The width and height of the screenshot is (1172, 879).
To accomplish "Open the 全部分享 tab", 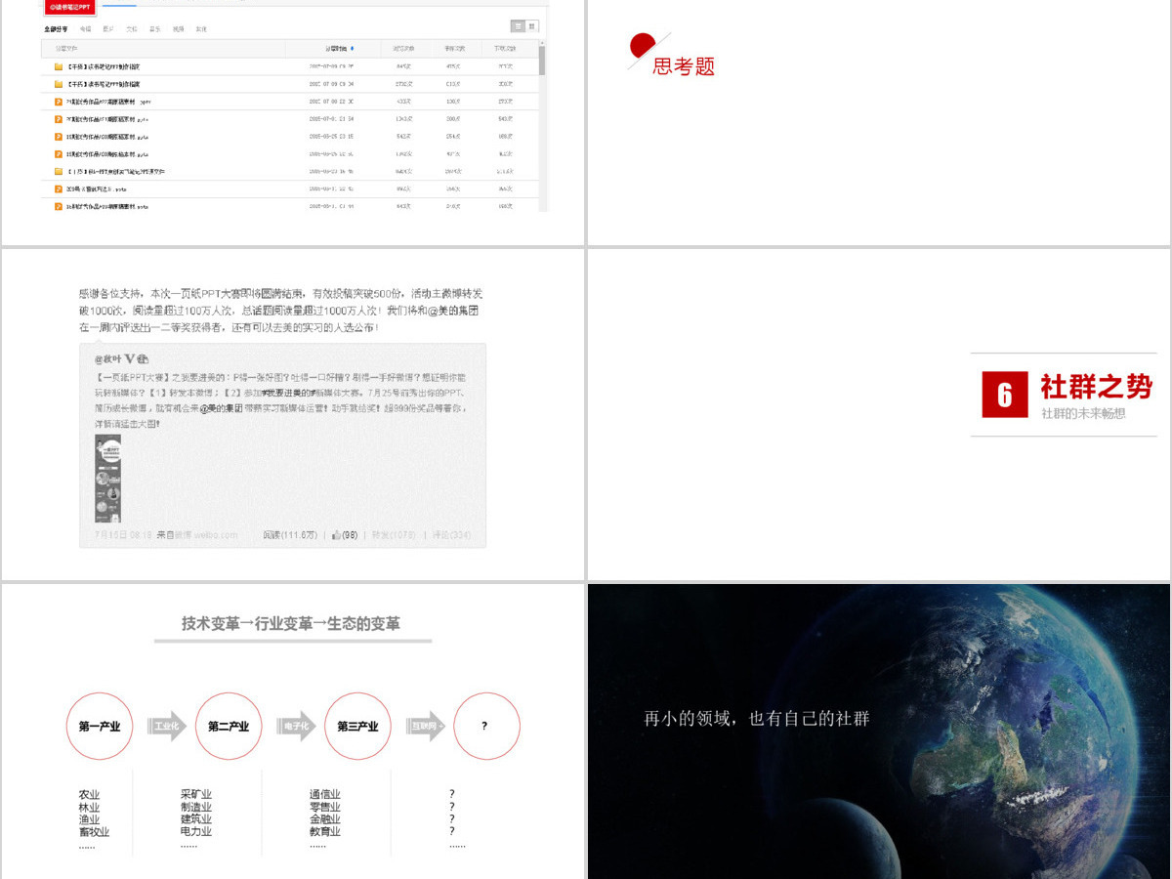I will click(x=57, y=29).
